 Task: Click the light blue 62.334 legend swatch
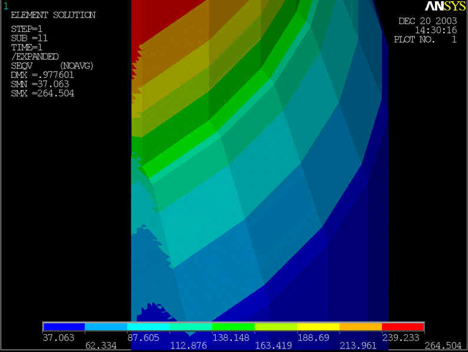[106, 327]
